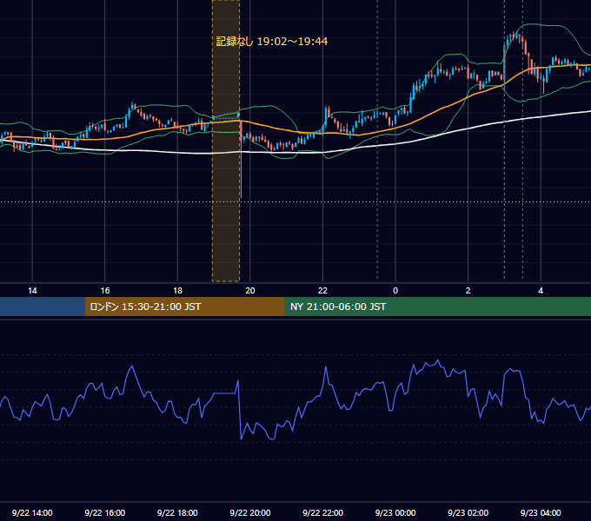The image size is (591, 521).
Task: Click the hour label 4 on price axis
Action: (541, 291)
